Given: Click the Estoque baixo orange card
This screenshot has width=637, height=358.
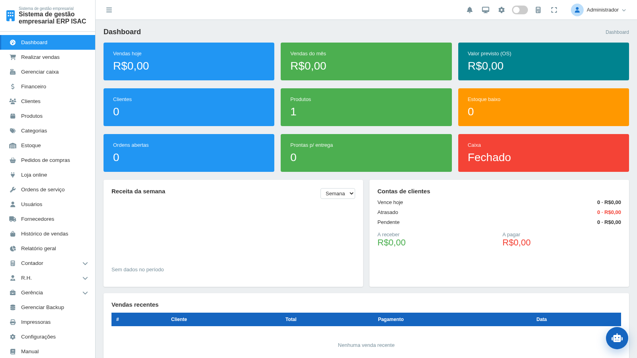Looking at the screenshot, I should [x=543, y=107].
